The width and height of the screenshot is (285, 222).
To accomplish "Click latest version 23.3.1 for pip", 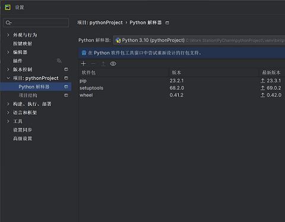I will (274, 81).
